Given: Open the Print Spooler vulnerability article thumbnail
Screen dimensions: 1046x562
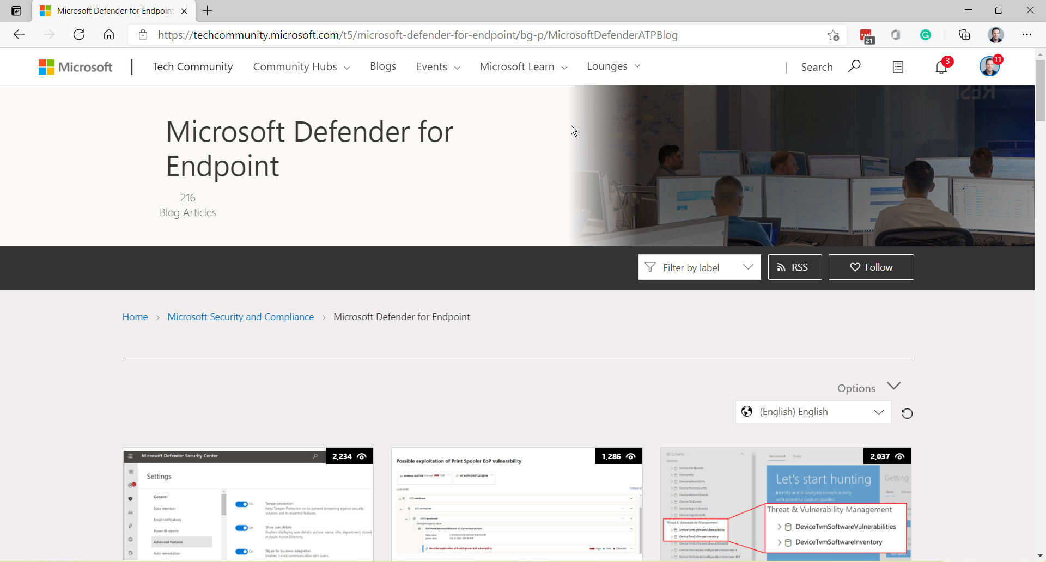Looking at the screenshot, I should tap(517, 504).
